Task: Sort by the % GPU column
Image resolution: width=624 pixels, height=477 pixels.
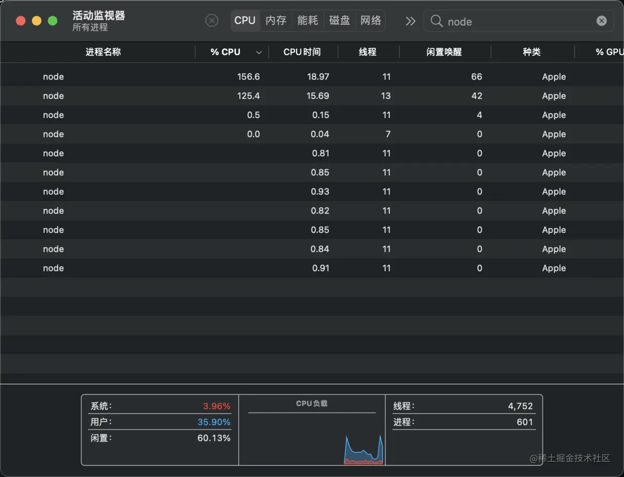Action: click(608, 52)
